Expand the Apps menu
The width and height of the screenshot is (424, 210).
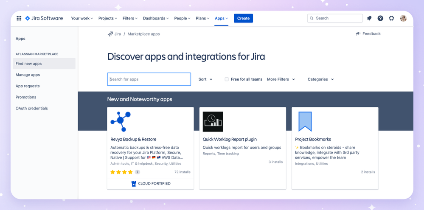pos(222,18)
